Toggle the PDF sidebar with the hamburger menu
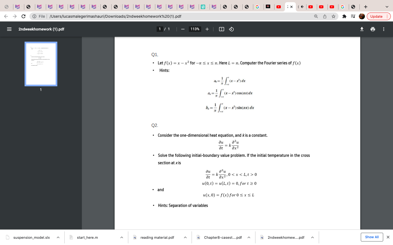This screenshot has width=393, height=245. tap(9, 29)
